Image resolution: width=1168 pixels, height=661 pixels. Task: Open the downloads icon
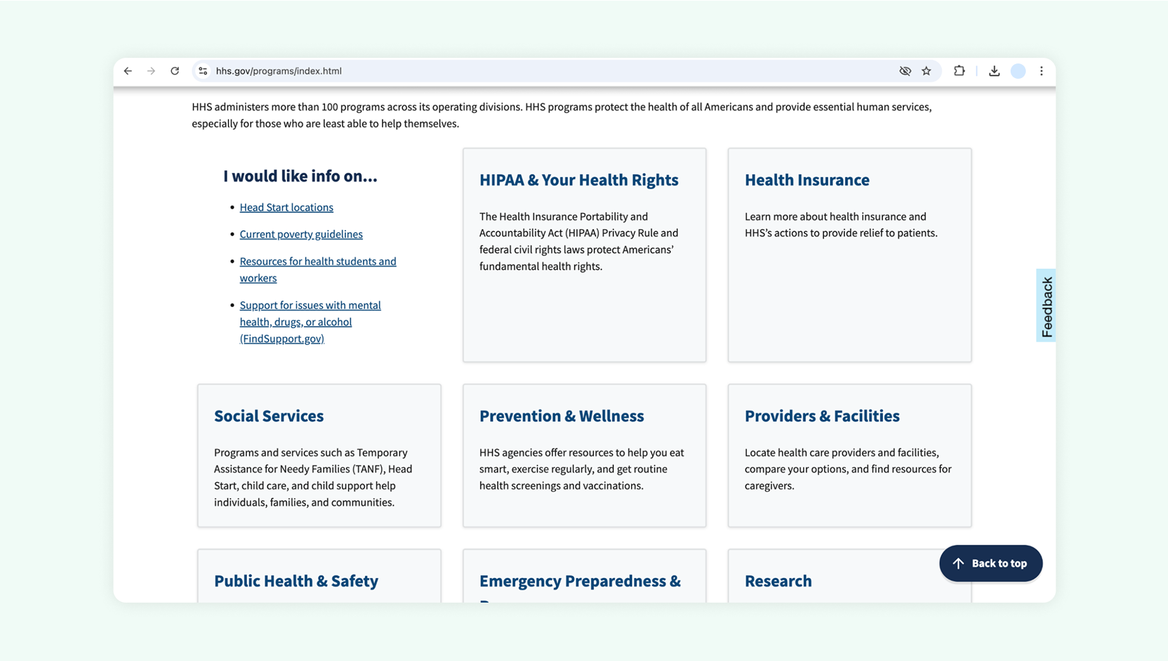pyautogui.click(x=994, y=71)
